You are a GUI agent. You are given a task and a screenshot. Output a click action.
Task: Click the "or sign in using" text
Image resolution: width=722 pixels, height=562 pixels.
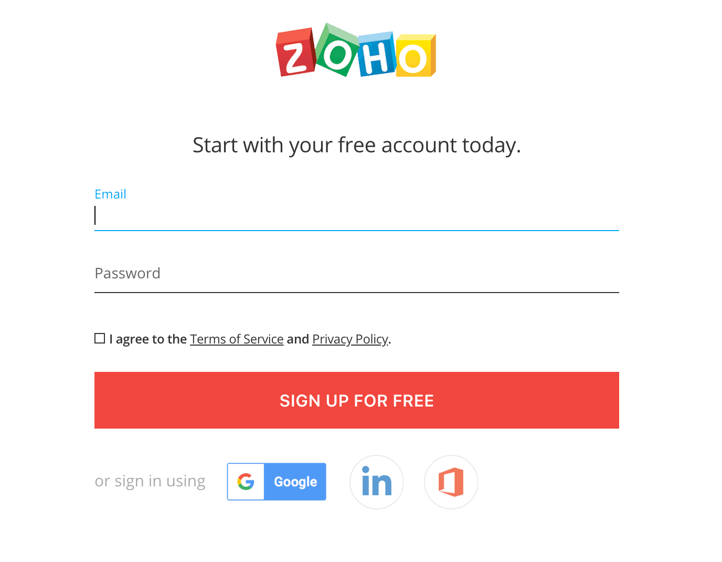[x=150, y=481]
